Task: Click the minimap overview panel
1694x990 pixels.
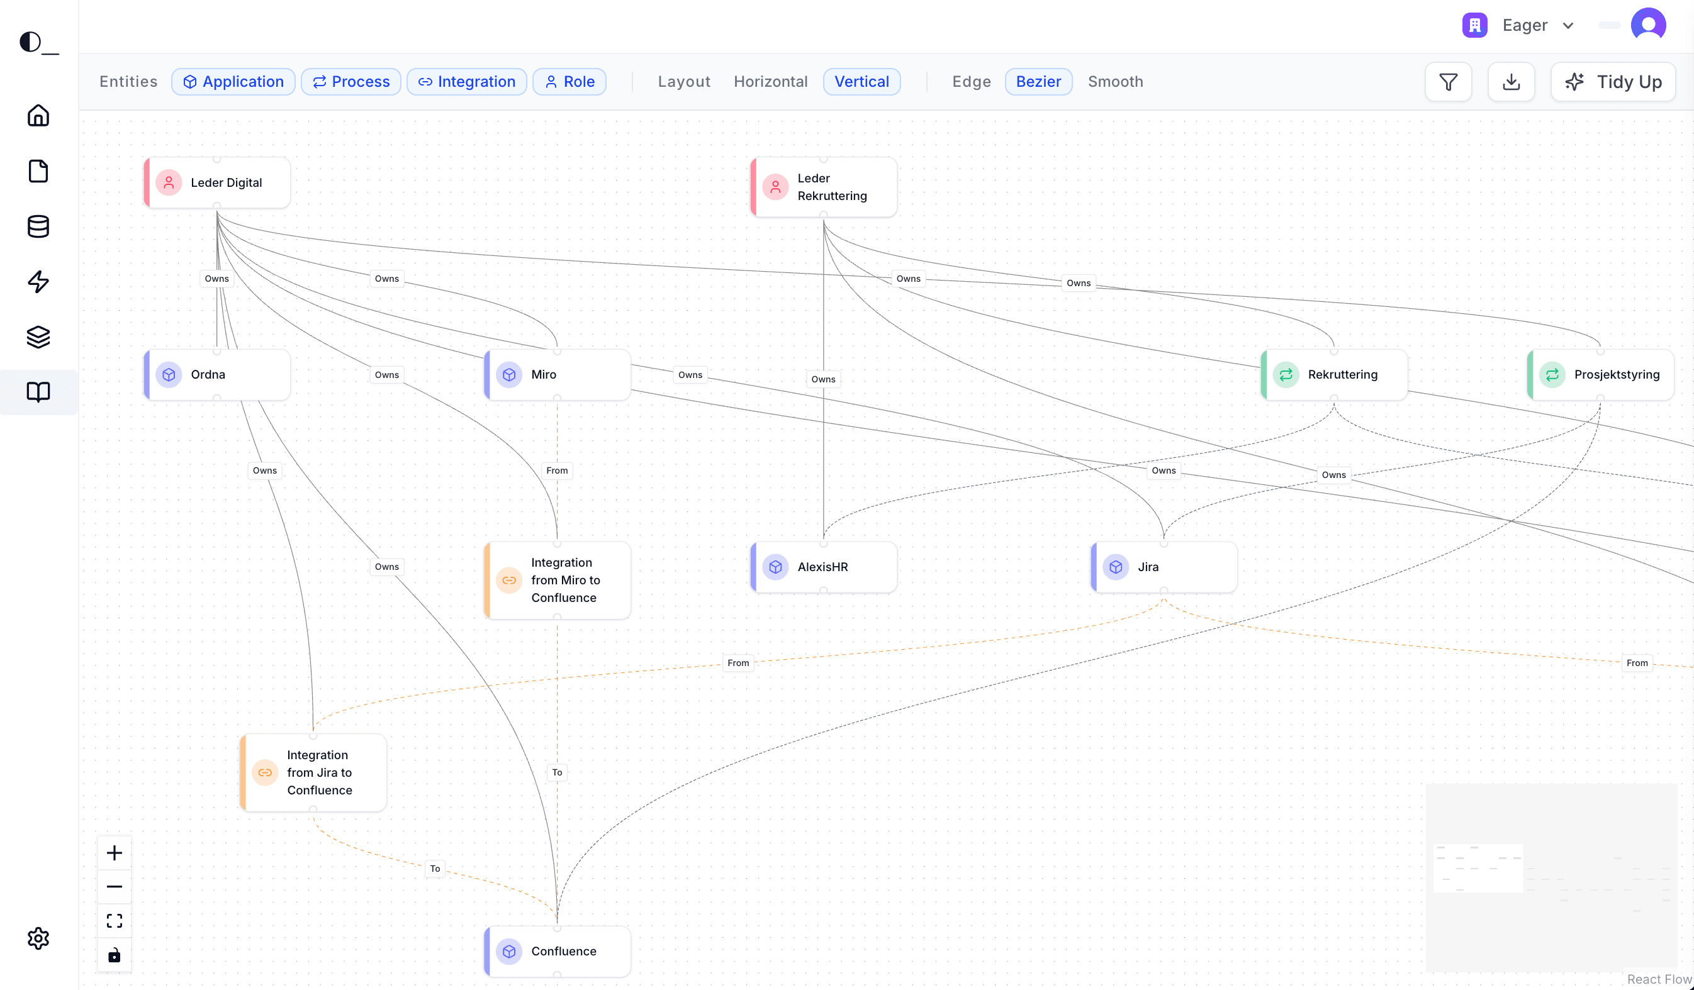Action: 1552,877
